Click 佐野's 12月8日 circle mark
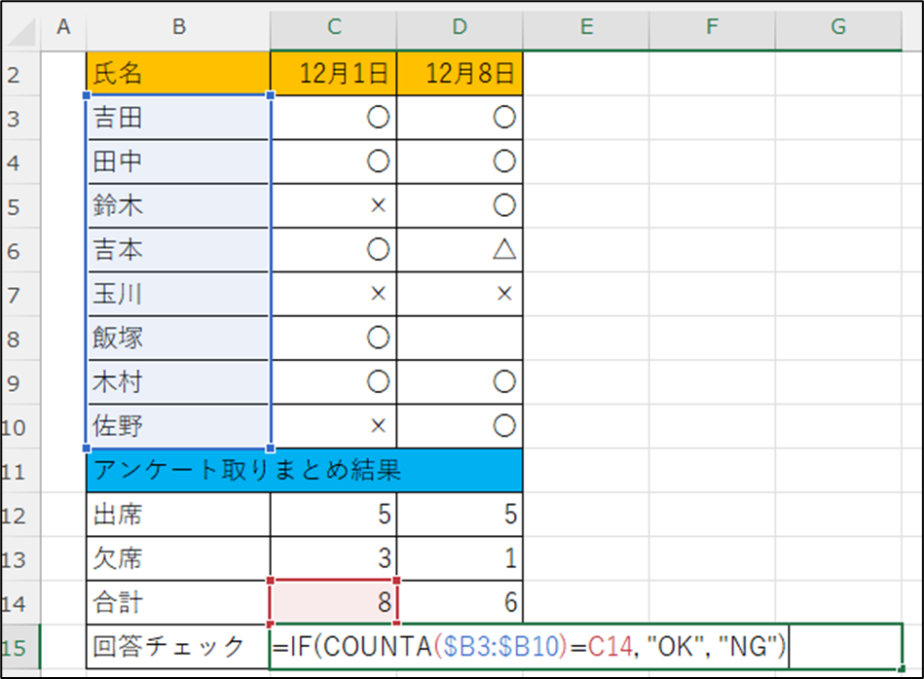This screenshot has width=924, height=679. pyautogui.click(x=504, y=426)
